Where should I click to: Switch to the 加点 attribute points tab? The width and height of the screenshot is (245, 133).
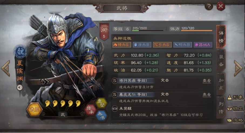pos(221,84)
